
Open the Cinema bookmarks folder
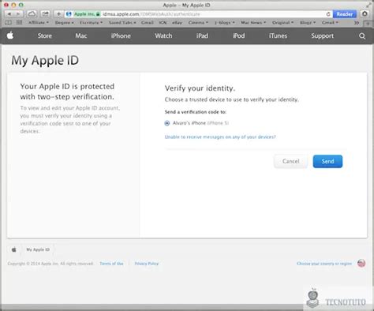(x=198, y=23)
